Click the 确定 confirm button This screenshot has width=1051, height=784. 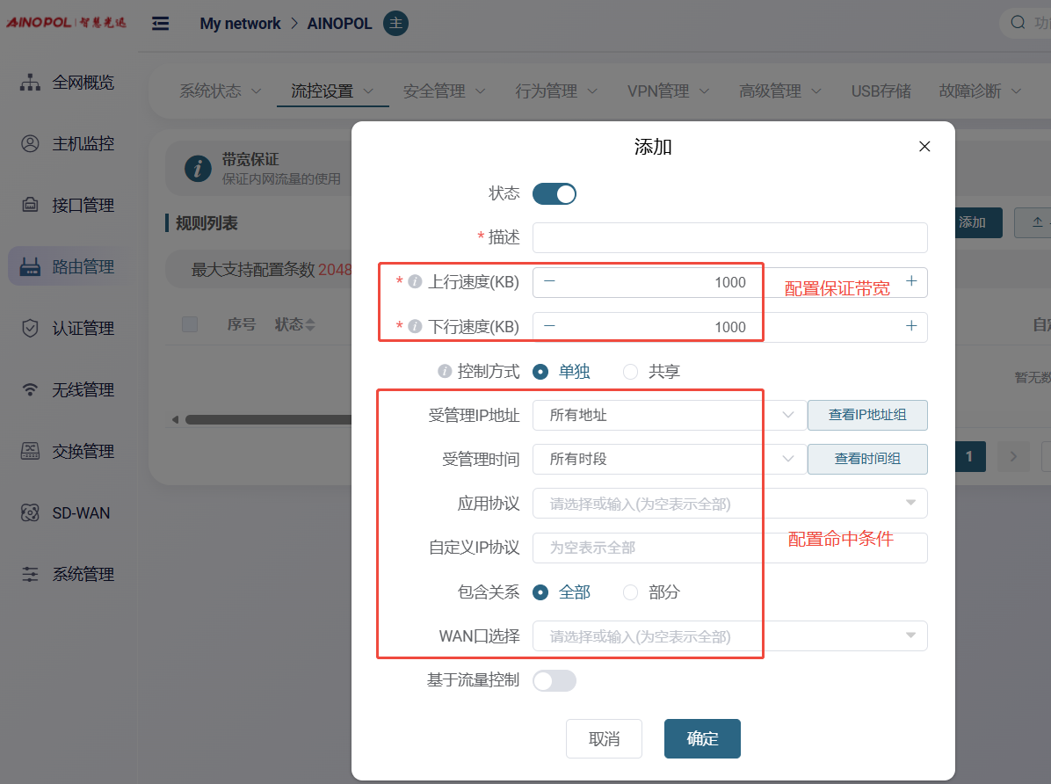(702, 738)
